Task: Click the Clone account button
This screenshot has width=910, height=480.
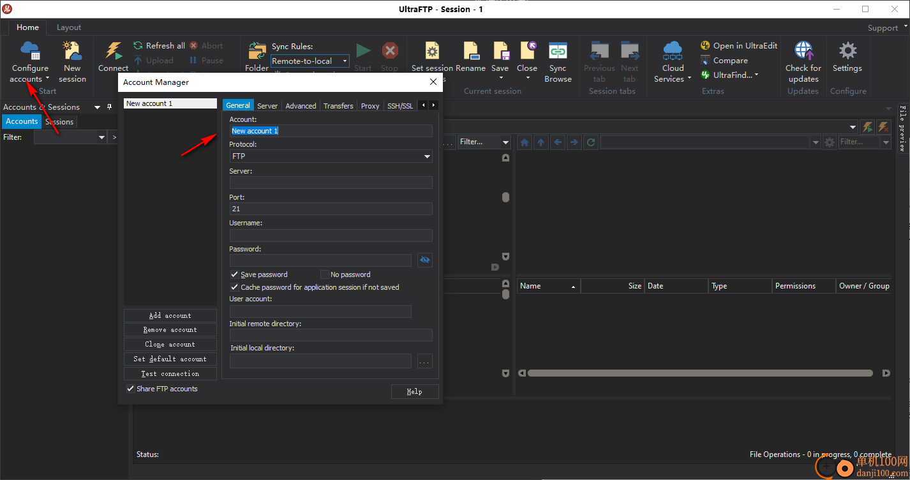Action: (x=170, y=345)
